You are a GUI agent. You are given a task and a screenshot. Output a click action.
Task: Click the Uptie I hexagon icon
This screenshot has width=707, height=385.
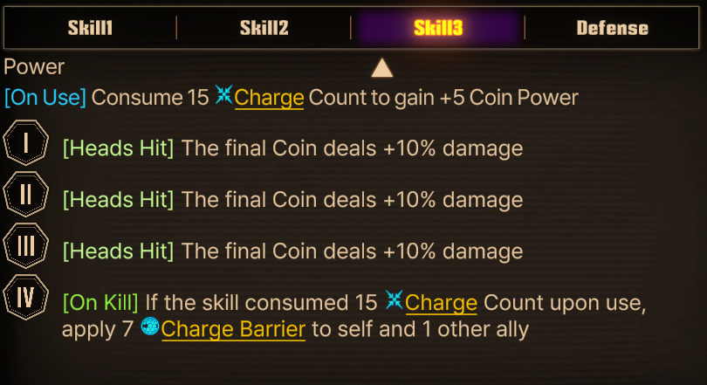pos(25,144)
